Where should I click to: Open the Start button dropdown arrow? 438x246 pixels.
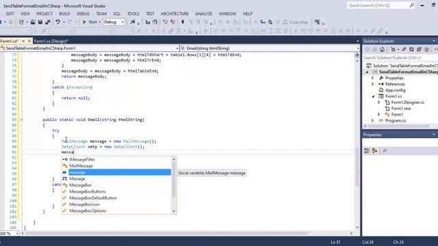100,22
